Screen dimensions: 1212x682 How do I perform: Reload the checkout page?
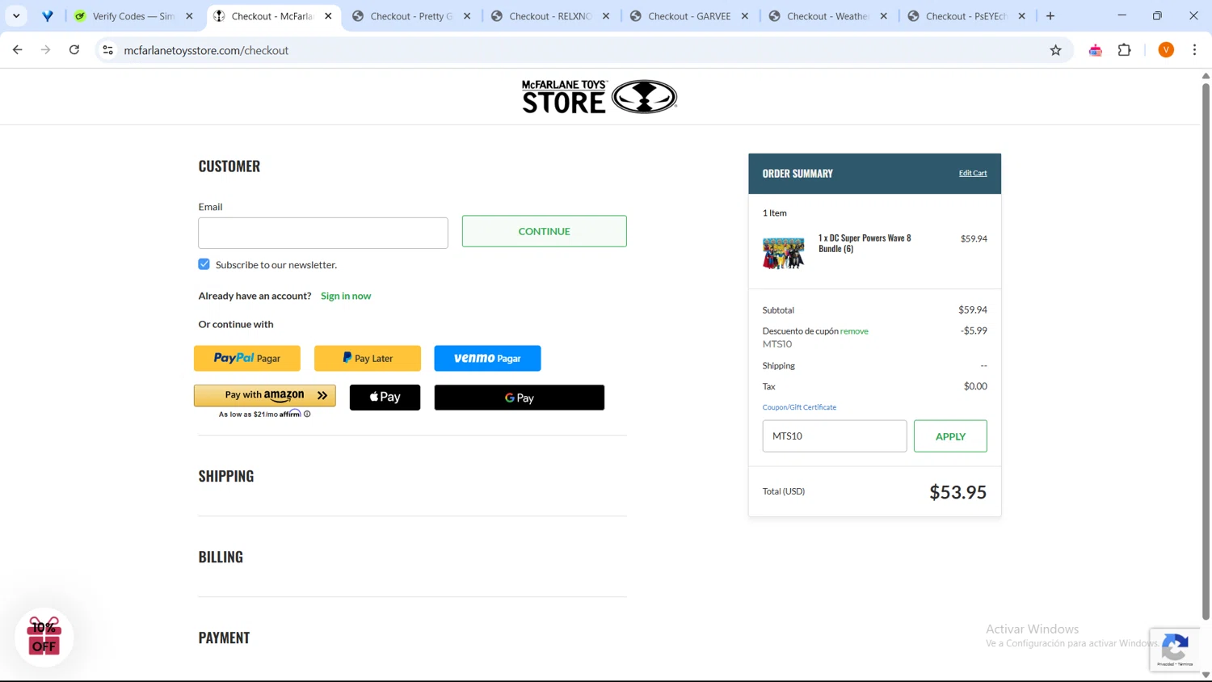coord(74,50)
